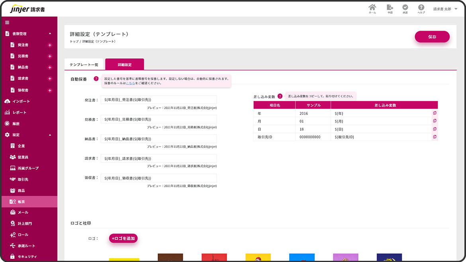This screenshot has height=262, width=466.
Task: Copy the ${年} merge variable
Action: (435, 113)
